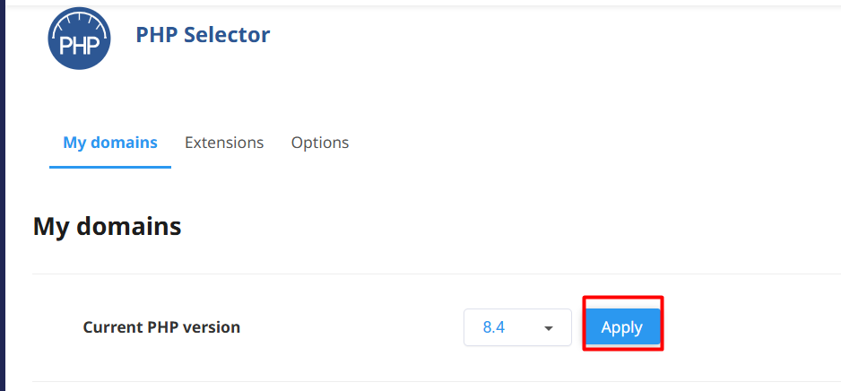Click the gauge marks atop the PHP logo
The width and height of the screenshot is (841, 391).
tap(79, 20)
